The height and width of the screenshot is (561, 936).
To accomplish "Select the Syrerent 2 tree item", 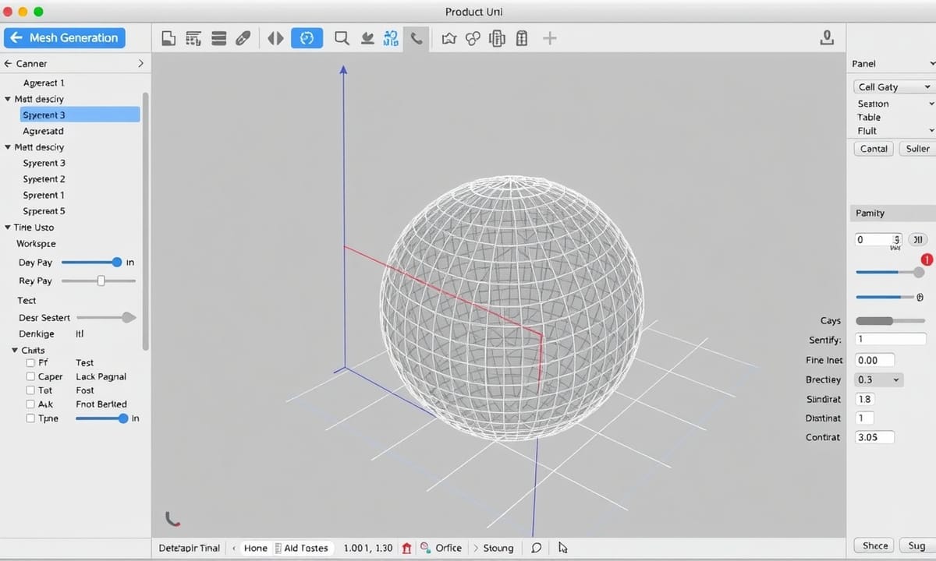I will point(44,179).
